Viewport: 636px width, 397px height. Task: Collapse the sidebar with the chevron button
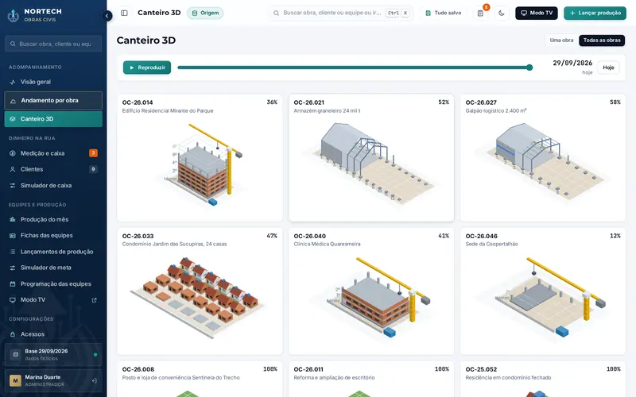point(107,16)
